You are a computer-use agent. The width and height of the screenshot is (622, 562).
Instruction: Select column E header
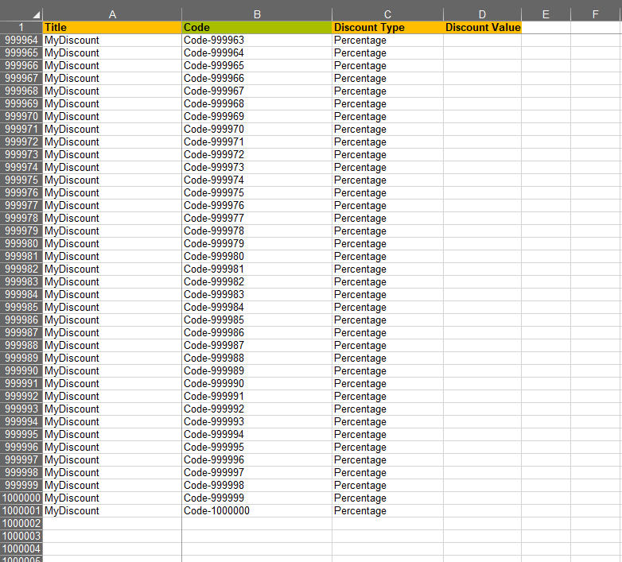[x=546, y=14]
